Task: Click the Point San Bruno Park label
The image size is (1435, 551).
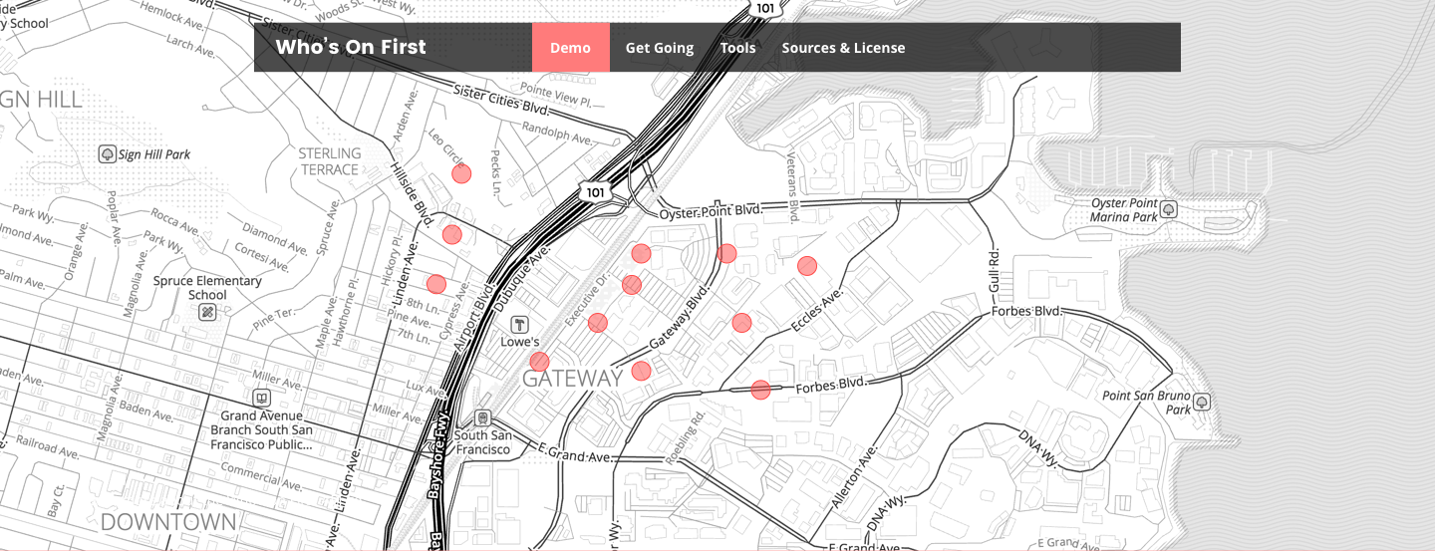Action: click(1147, 403)
